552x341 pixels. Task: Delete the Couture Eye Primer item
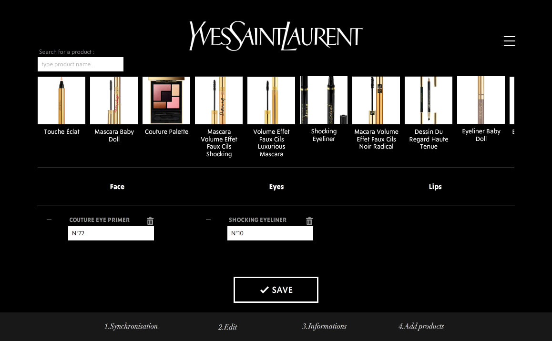150,221
